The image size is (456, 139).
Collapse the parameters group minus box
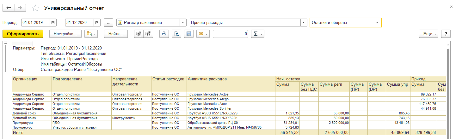point(5,43)
